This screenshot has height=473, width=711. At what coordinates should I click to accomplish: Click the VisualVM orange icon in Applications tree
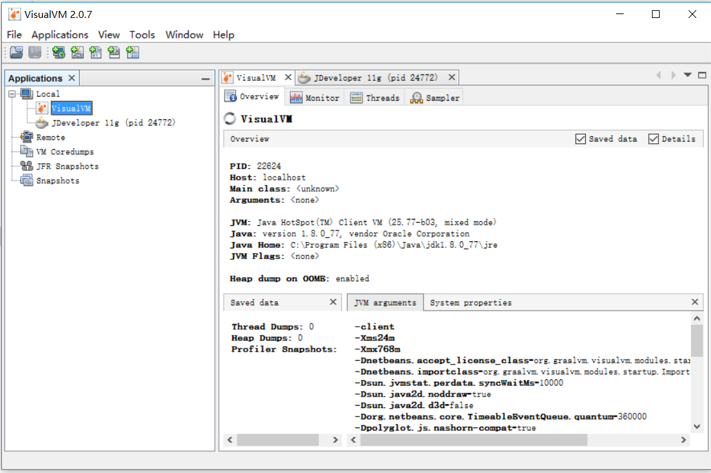tap(42, 108)
